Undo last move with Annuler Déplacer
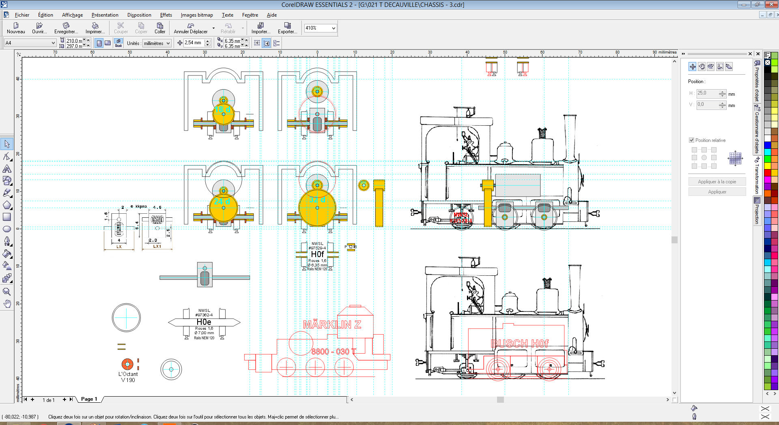The height and width of the screenshot is (425, 779). click(x=191, y=28)
